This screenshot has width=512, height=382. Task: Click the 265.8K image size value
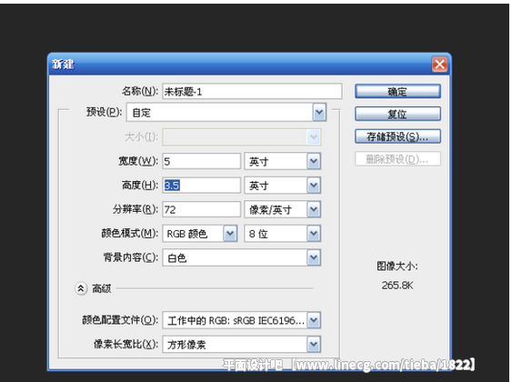tap(397, 286)
